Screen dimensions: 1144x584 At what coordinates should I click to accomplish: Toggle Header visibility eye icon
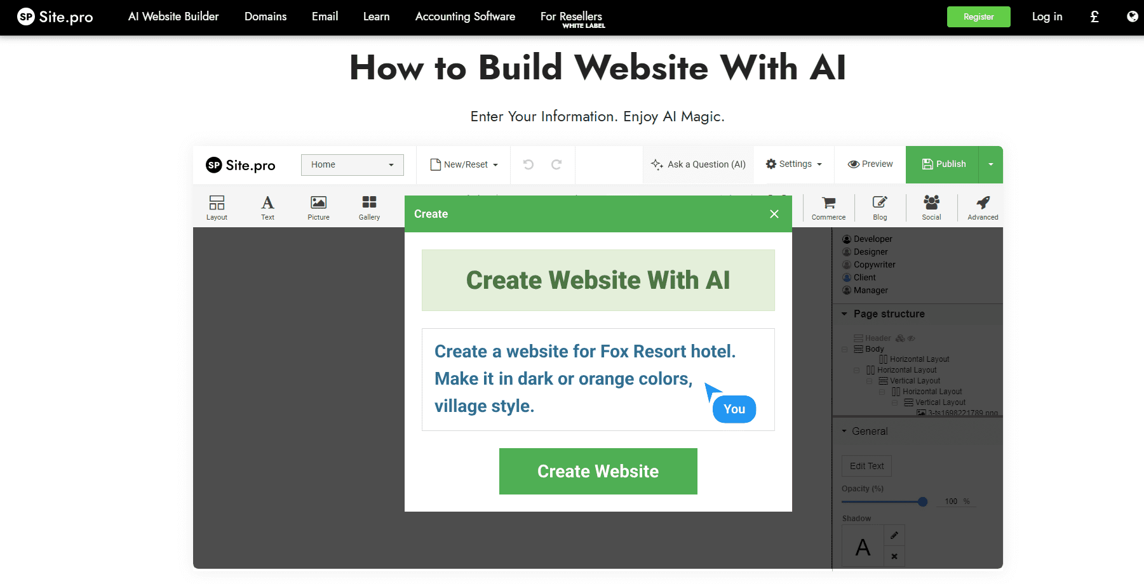point(912,338)
